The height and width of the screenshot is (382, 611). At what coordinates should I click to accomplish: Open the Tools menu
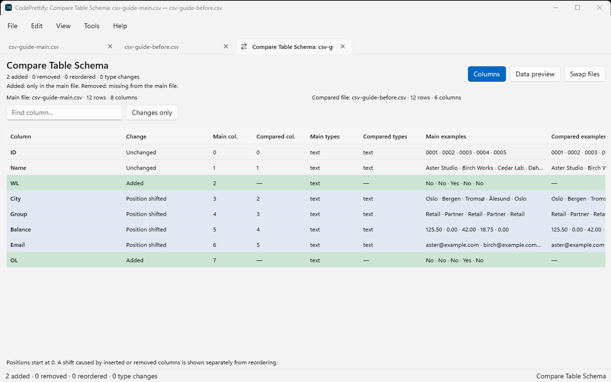pyautogui.click(x=92, y=26)
